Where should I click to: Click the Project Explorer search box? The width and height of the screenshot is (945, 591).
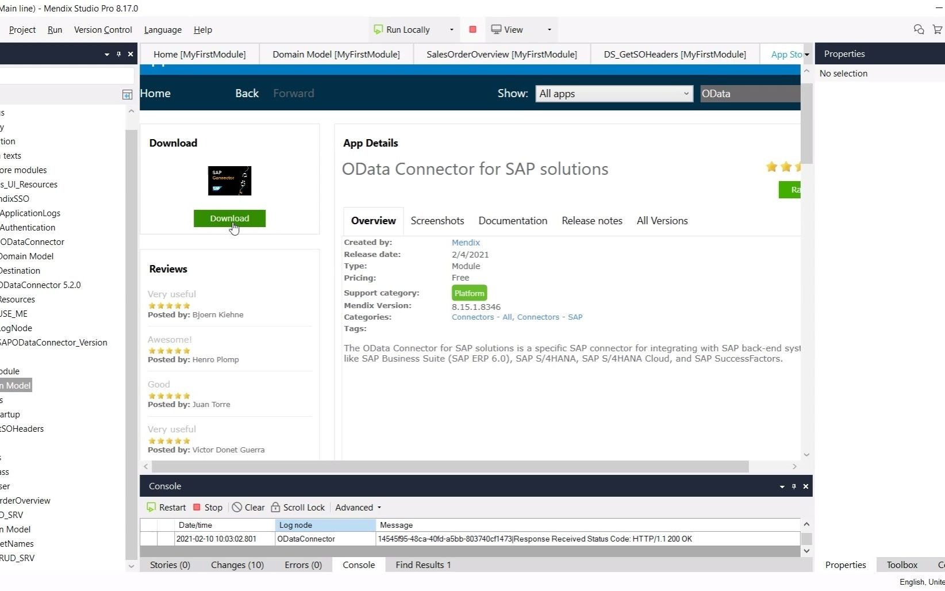[66, 75]
